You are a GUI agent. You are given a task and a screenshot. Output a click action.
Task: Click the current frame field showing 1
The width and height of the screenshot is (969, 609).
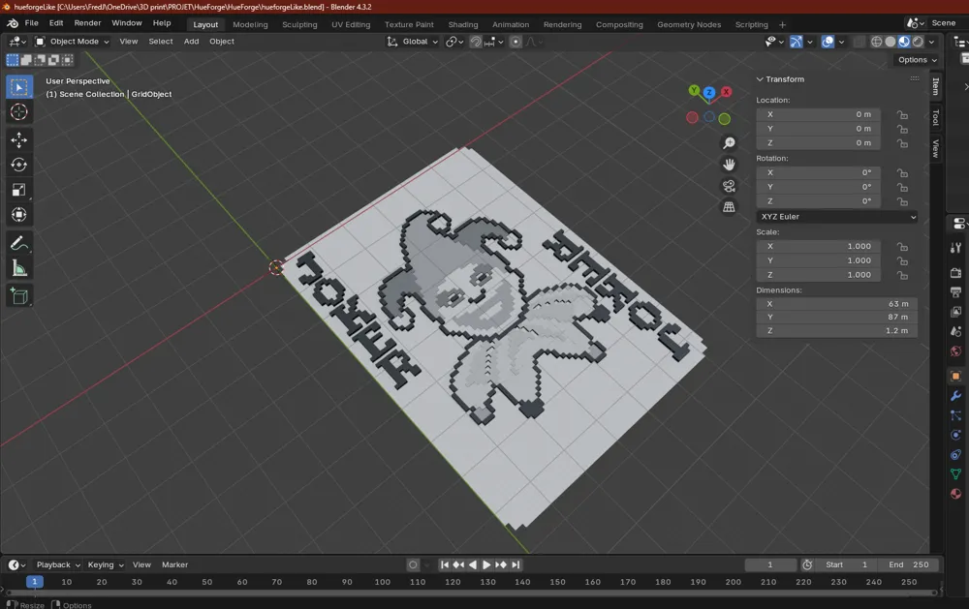(x=770, y=564)
